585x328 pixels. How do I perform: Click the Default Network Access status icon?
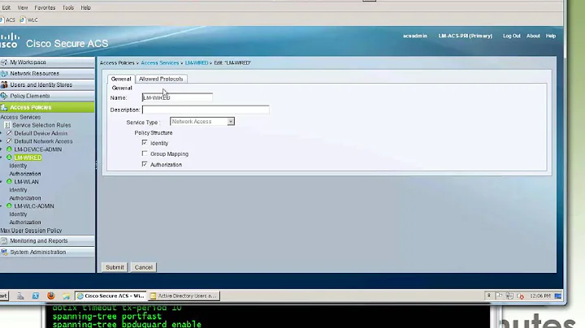tap(9, 141)
